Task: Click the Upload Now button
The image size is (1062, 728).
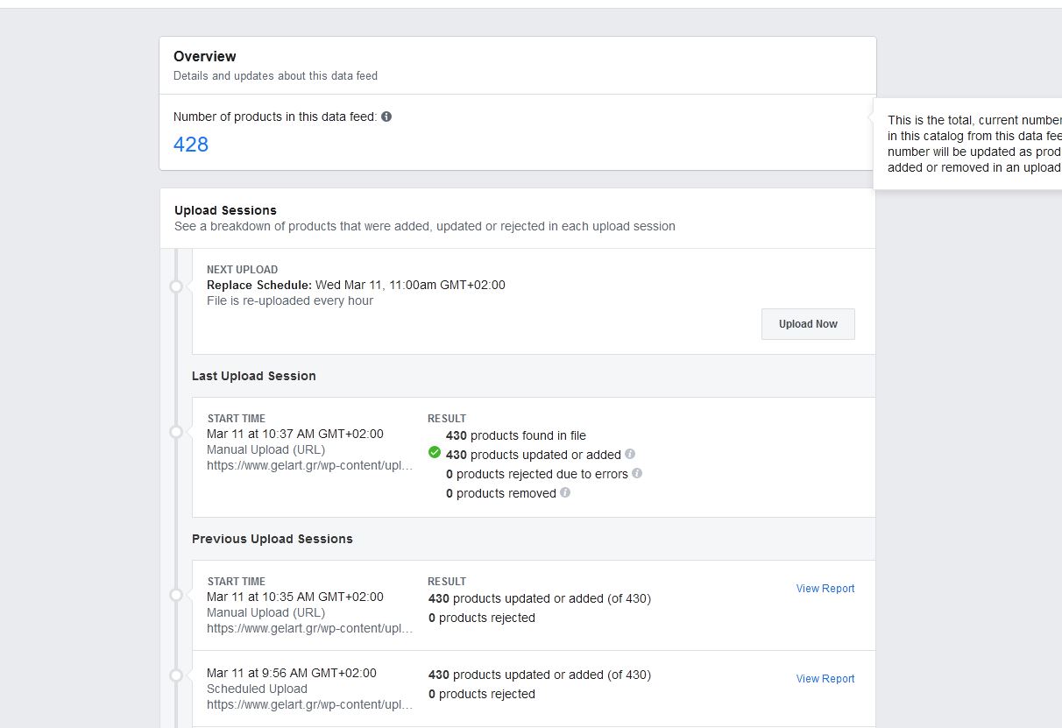Action: click(808, 324)
